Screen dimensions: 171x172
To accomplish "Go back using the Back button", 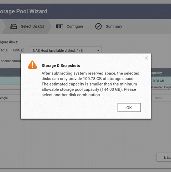I will (x=164, y=157).
